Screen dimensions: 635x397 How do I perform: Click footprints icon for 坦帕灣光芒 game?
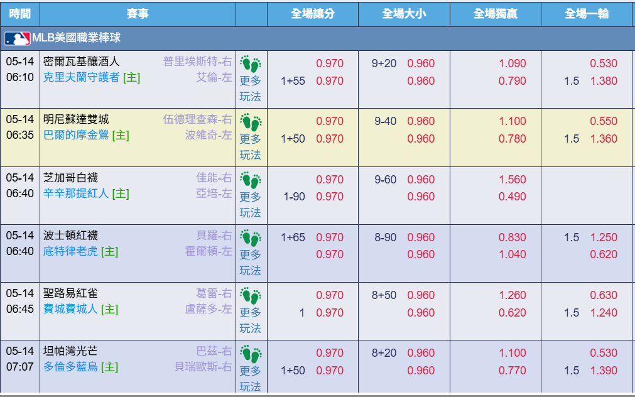coord(250,354)
